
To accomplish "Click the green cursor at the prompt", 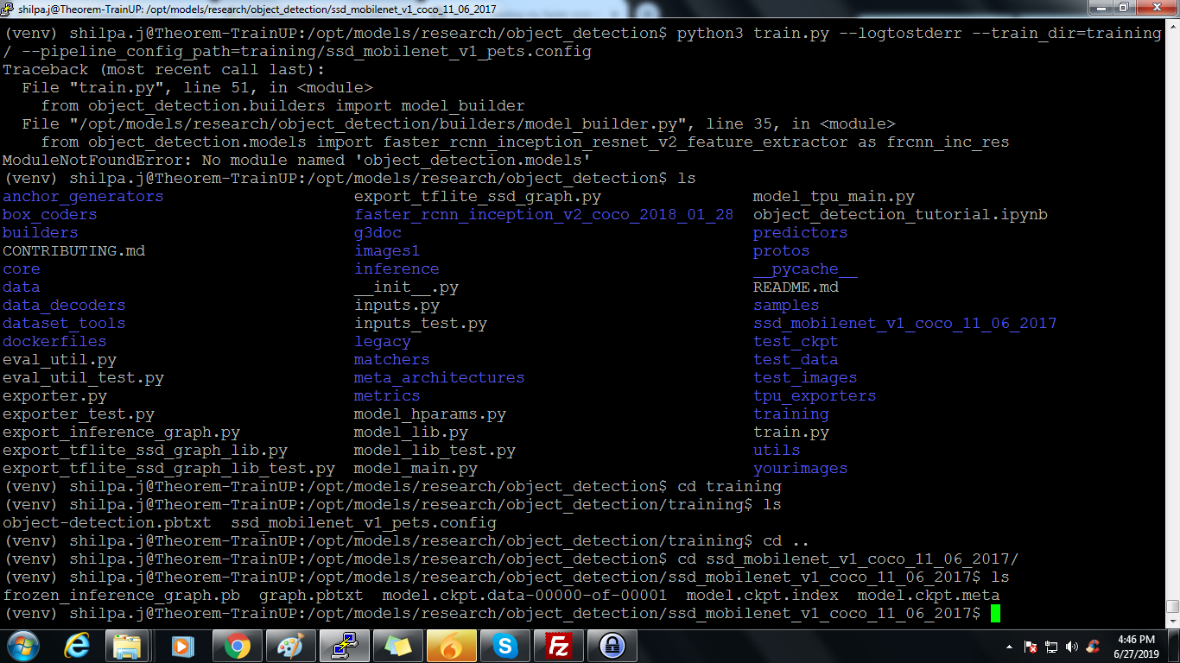I will point(995,614).
